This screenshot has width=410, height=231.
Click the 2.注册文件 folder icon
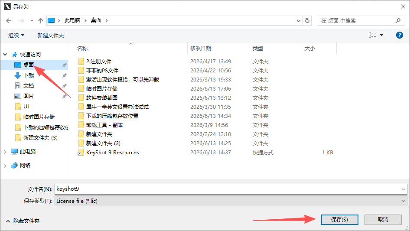(x=81, y=62)
